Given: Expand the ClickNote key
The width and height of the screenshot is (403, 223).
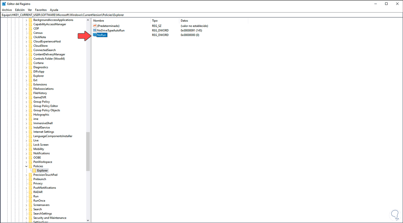Looking at the screenshot, I should (26, 37).
